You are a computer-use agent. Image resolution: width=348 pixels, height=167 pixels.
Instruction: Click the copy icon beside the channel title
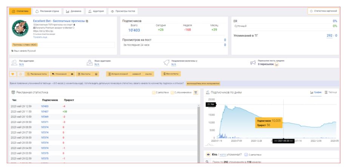[87, 21]
